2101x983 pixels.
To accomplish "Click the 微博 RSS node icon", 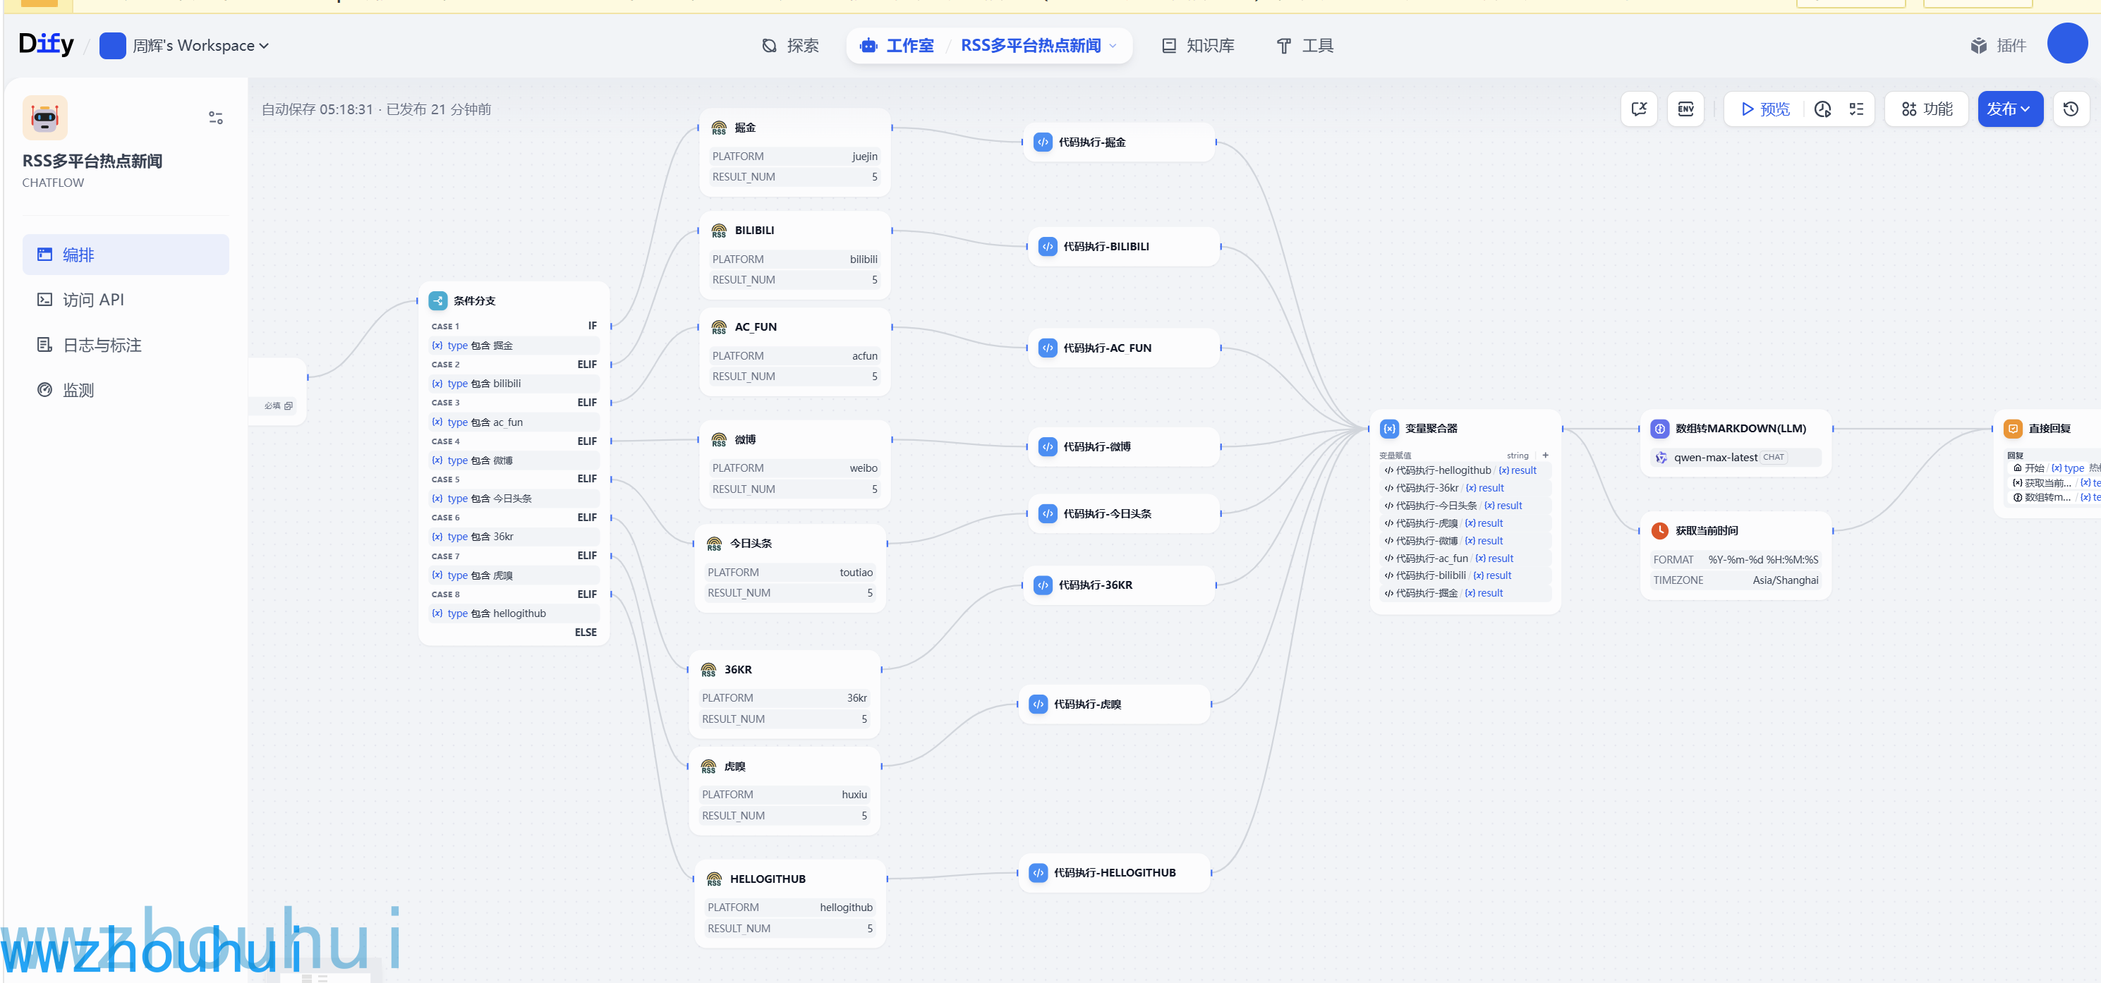I will coord(718,440).
